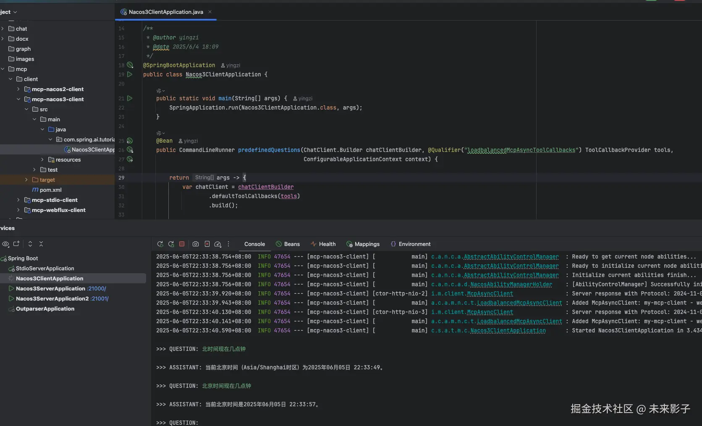
Task: Toggle the services view options eye icon
Action: click(5, 244)
